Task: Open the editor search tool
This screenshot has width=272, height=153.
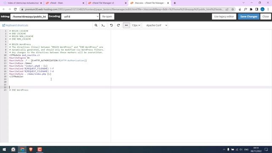Action: pos(96,25)
